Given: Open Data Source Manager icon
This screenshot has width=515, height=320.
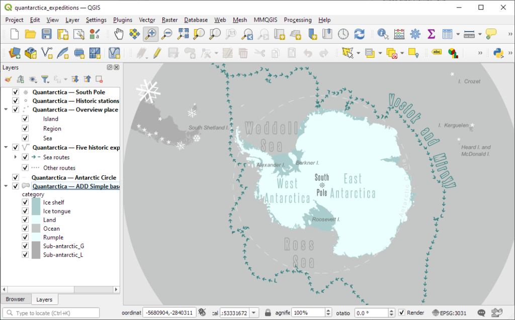Looking at the screenshot, I should pyautogui.click(x=15, y=53).
